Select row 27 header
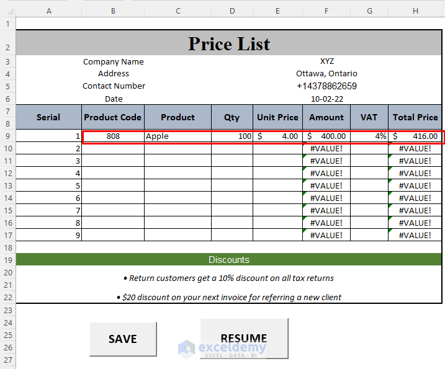 point(7,360)
